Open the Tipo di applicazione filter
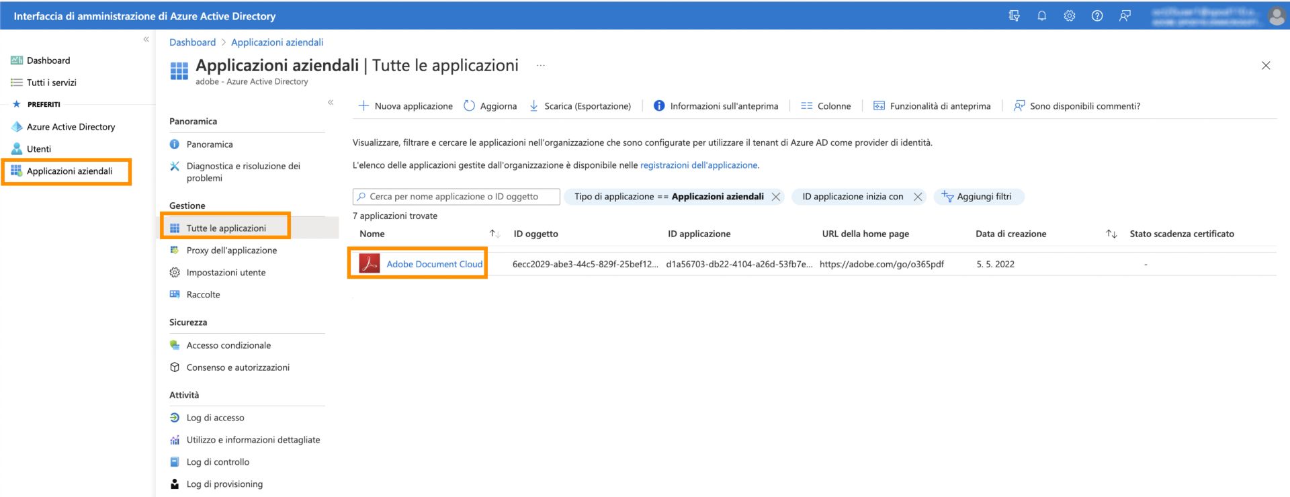Image resolution: width=1290 pixels, height=497 pixels. [x=669, y=197]
